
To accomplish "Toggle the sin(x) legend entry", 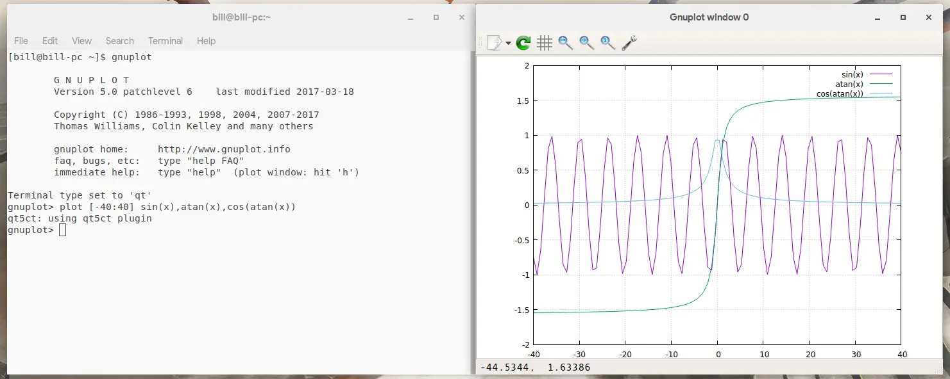I will (x=866, y=74).
